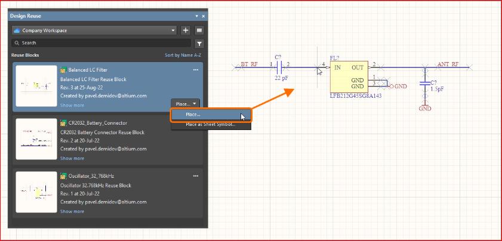Click 'CR2032 Battery Connector Reuse Block' description

(x=102, y=132)
